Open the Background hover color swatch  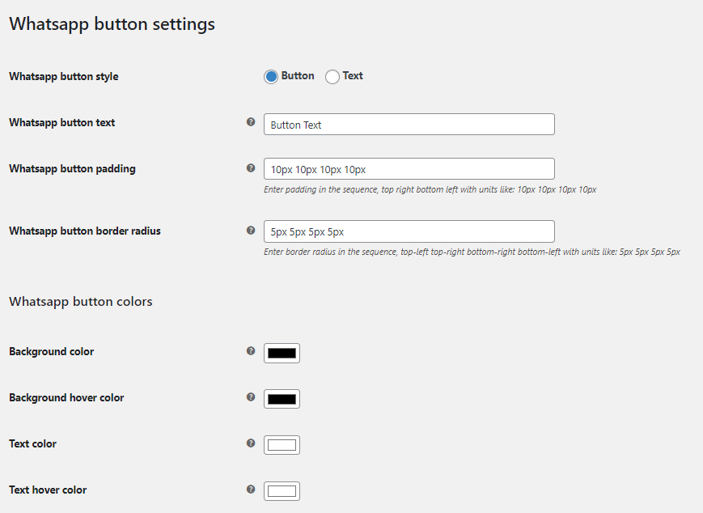pyautogui.click(x=282, y=399)
